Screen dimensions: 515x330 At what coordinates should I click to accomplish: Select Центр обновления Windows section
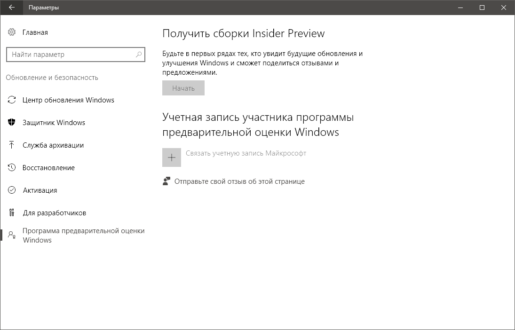pyautogui.click(x=68, y=100)
